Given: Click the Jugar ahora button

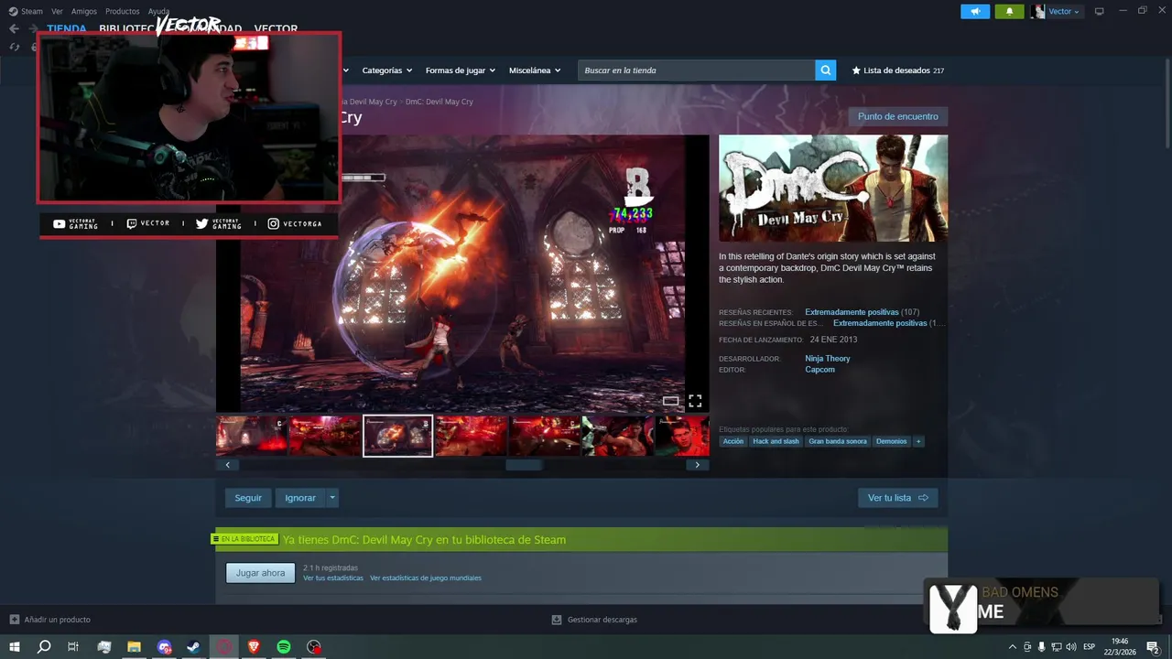Looking at the screenshot, I should tap(261, 573).
